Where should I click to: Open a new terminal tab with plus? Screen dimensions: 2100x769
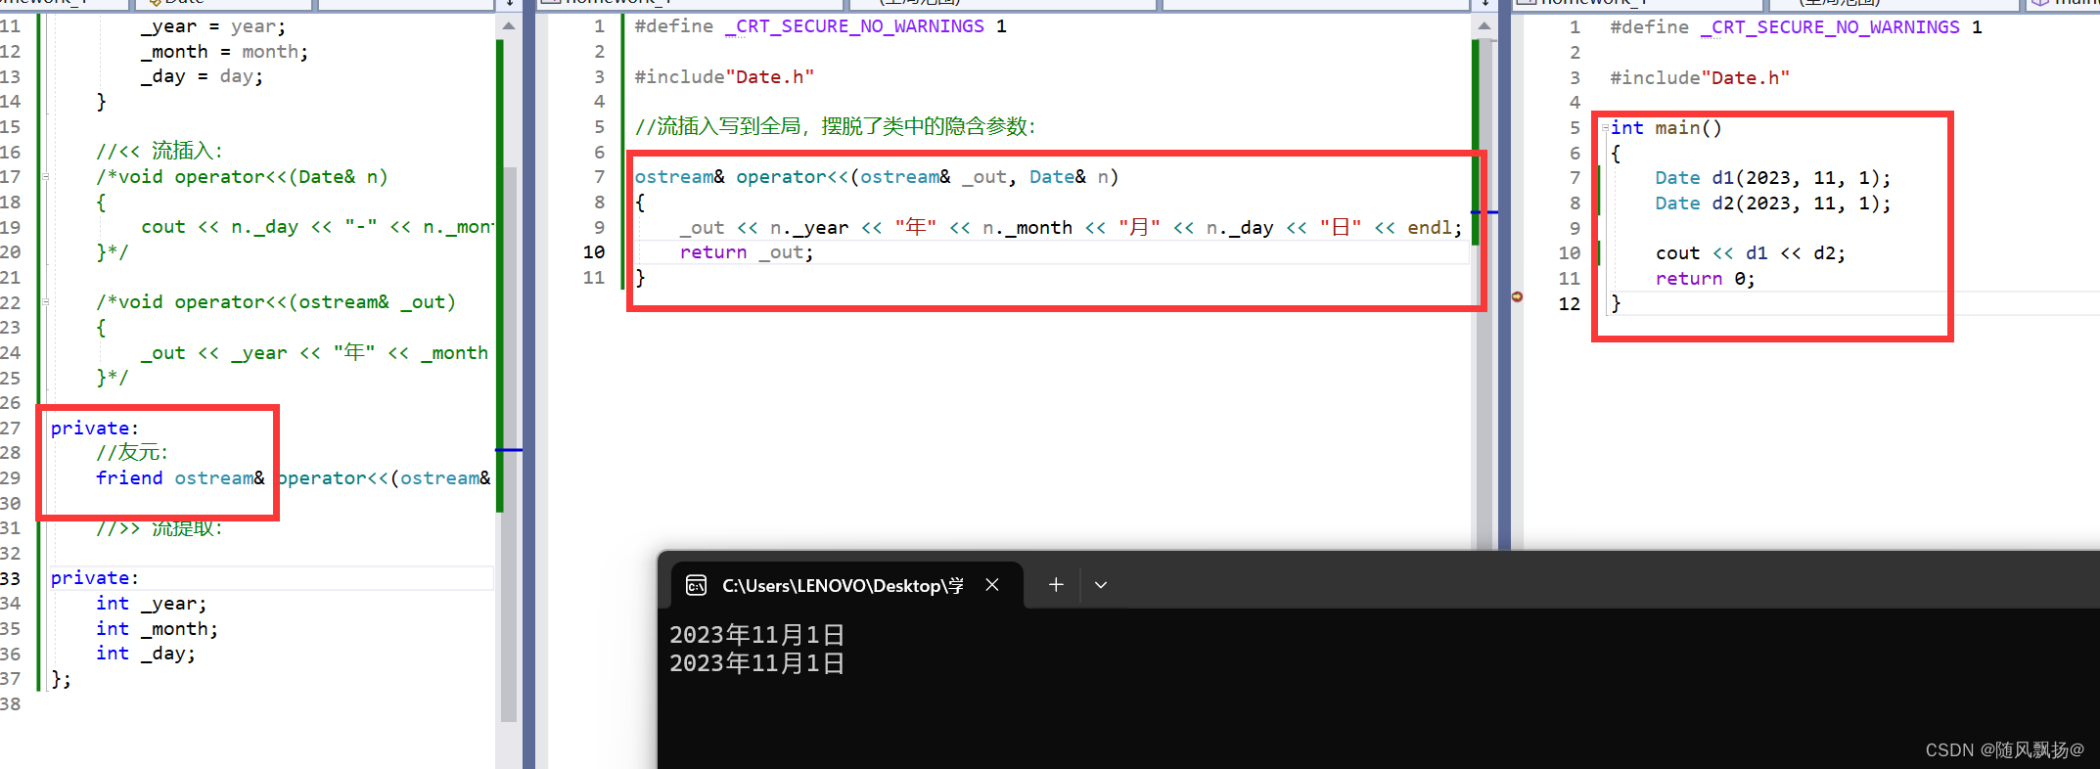coord(1056,585)
